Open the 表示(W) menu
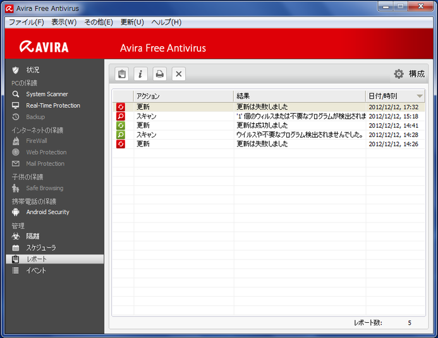 pos(64,22)
